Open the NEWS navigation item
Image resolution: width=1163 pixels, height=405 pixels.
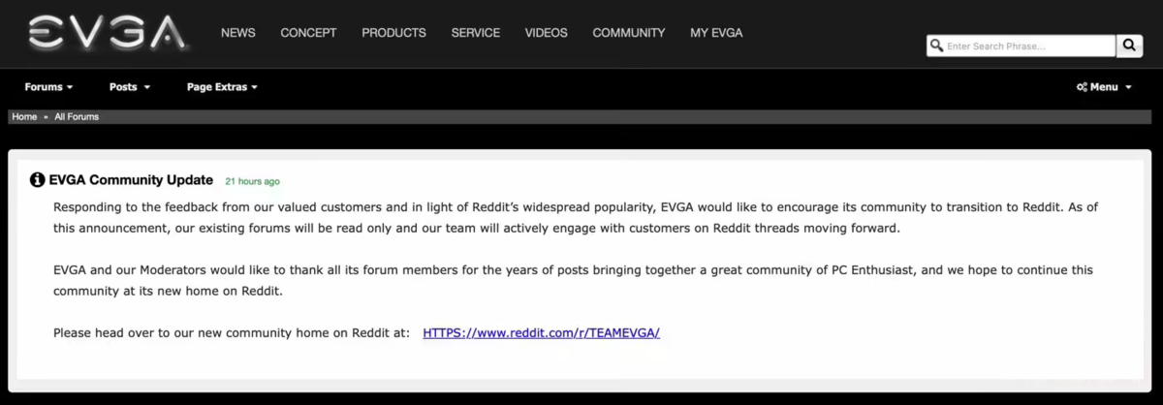coord(238,33)
